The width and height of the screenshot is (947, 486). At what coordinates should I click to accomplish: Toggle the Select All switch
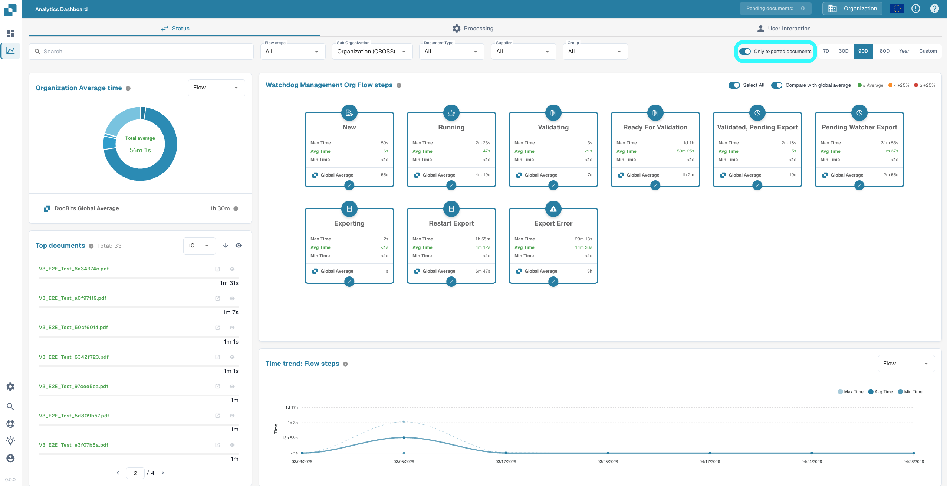coord(734,85)
